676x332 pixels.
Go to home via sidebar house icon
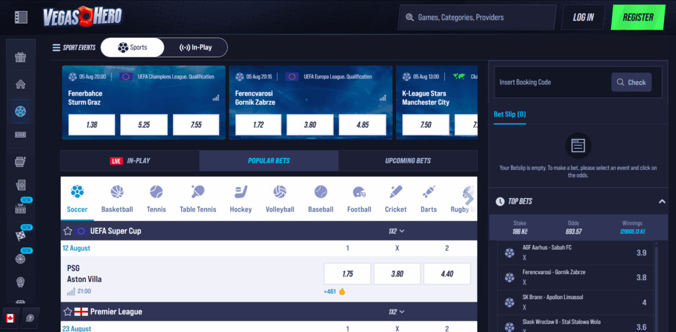click(x=20, y=84)
